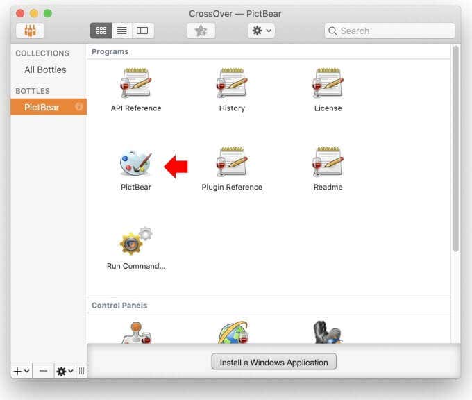472x400 pixels.
Task: Open the Plugin Reference document icon
Action: click(x=232, y=162)
